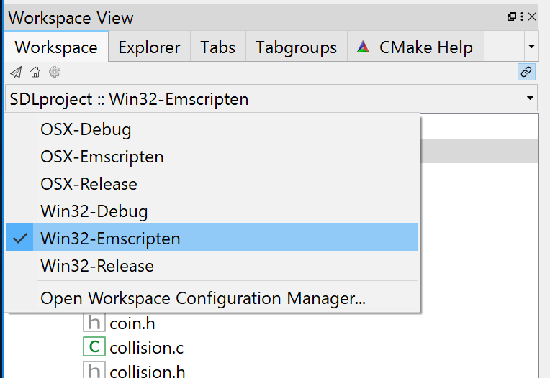Screen dimensions: 550x378
Task: Select OSX-Emscripten configuration
Action: coord(212,157)
